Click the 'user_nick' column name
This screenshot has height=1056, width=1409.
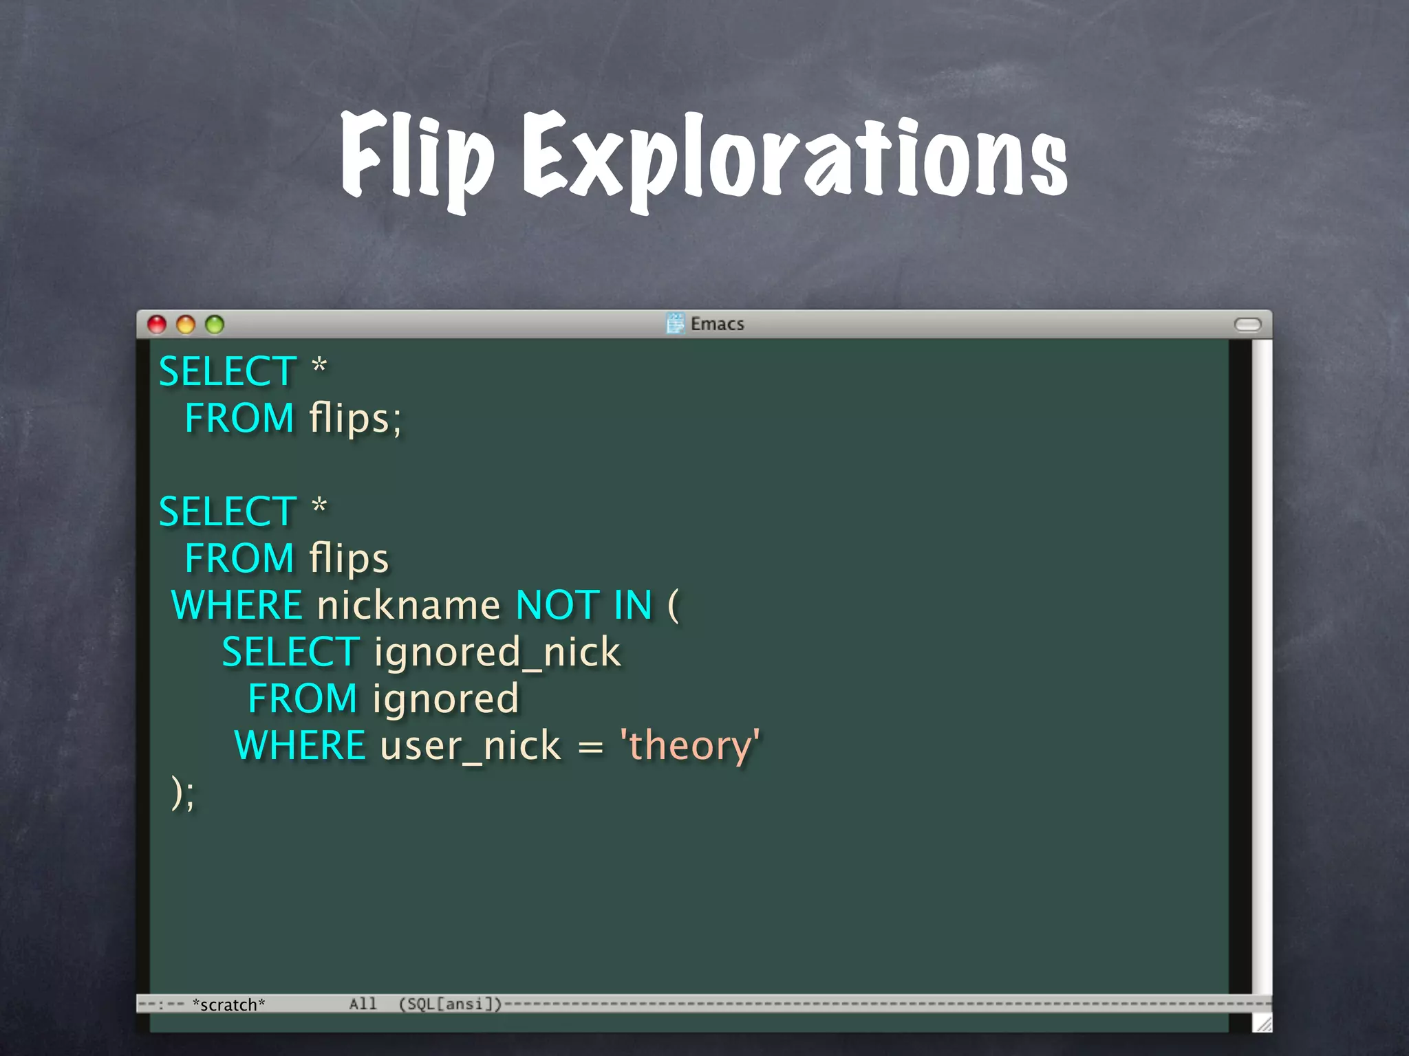(471, 747)
